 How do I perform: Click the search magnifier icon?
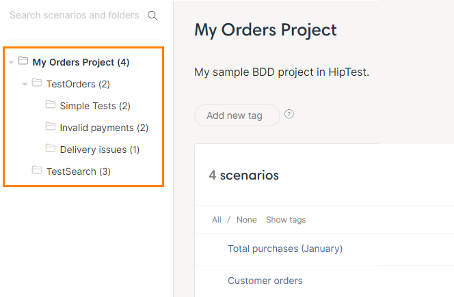pos(152,16)
